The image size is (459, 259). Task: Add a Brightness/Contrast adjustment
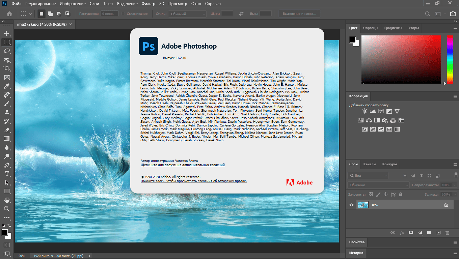[364, 111]
